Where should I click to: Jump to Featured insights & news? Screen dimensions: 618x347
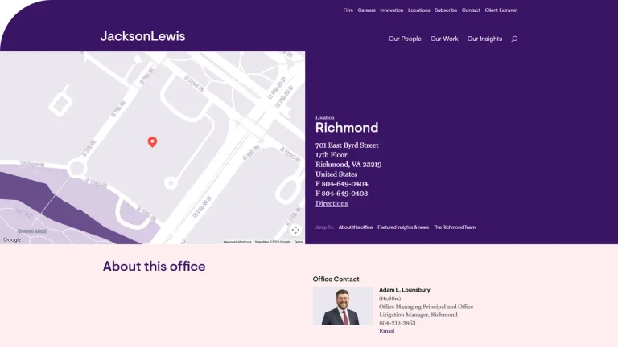point(403,227)
